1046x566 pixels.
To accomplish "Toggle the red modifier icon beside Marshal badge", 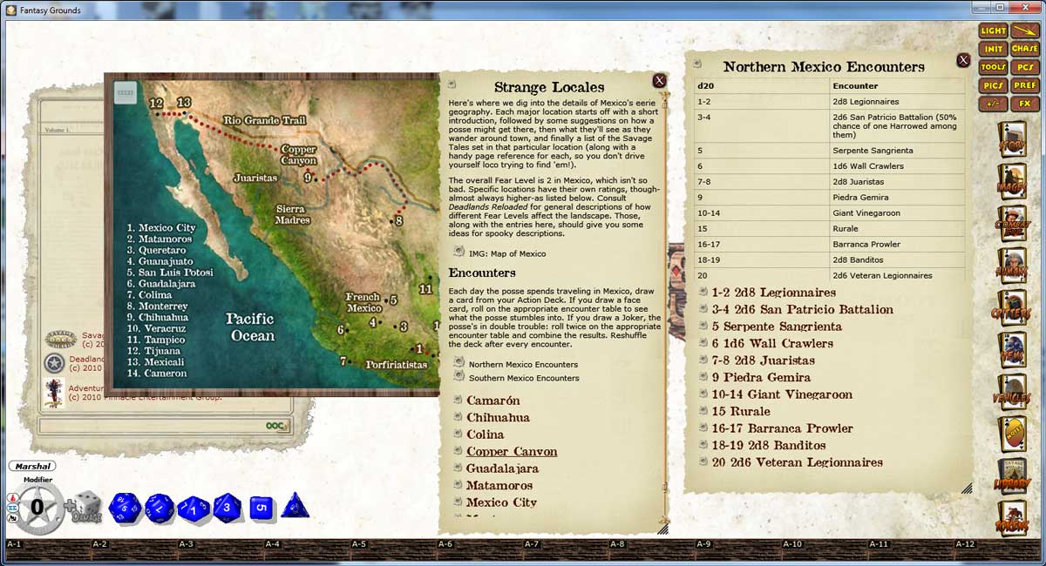I will coord(13,498).
